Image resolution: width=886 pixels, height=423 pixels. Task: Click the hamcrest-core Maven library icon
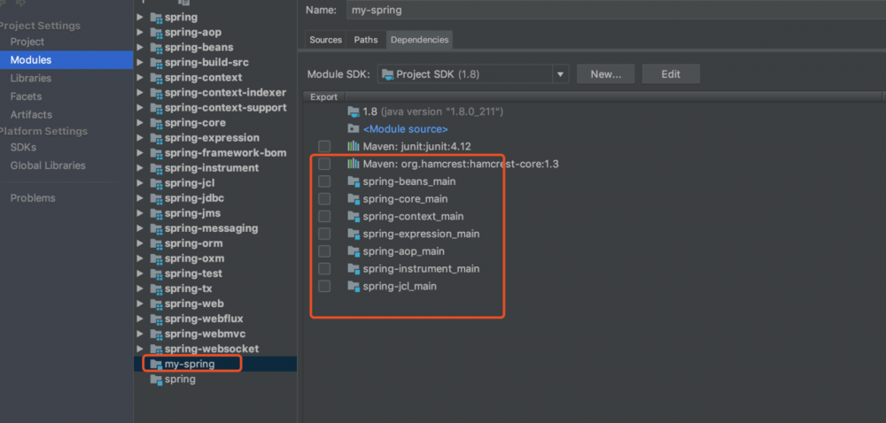(354, 164)
